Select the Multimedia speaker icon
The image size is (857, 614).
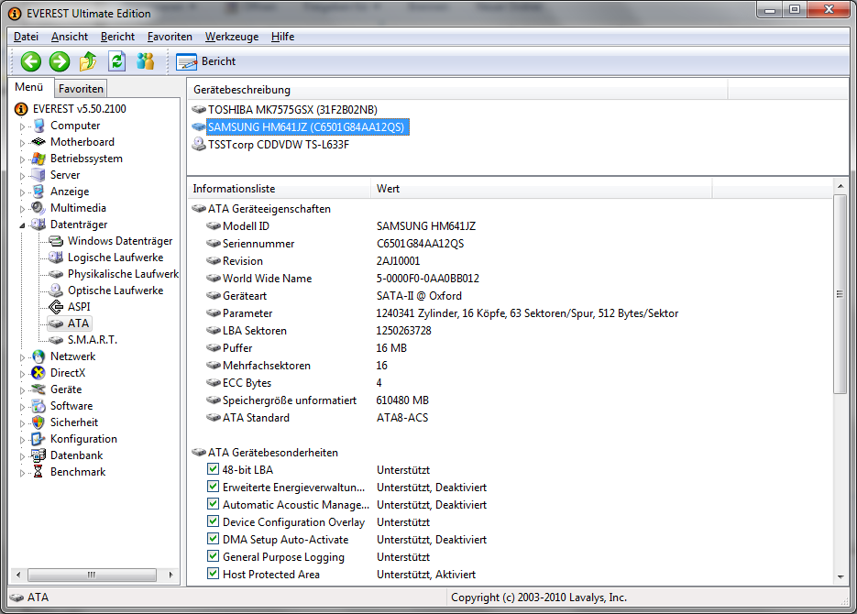(38, 208)
